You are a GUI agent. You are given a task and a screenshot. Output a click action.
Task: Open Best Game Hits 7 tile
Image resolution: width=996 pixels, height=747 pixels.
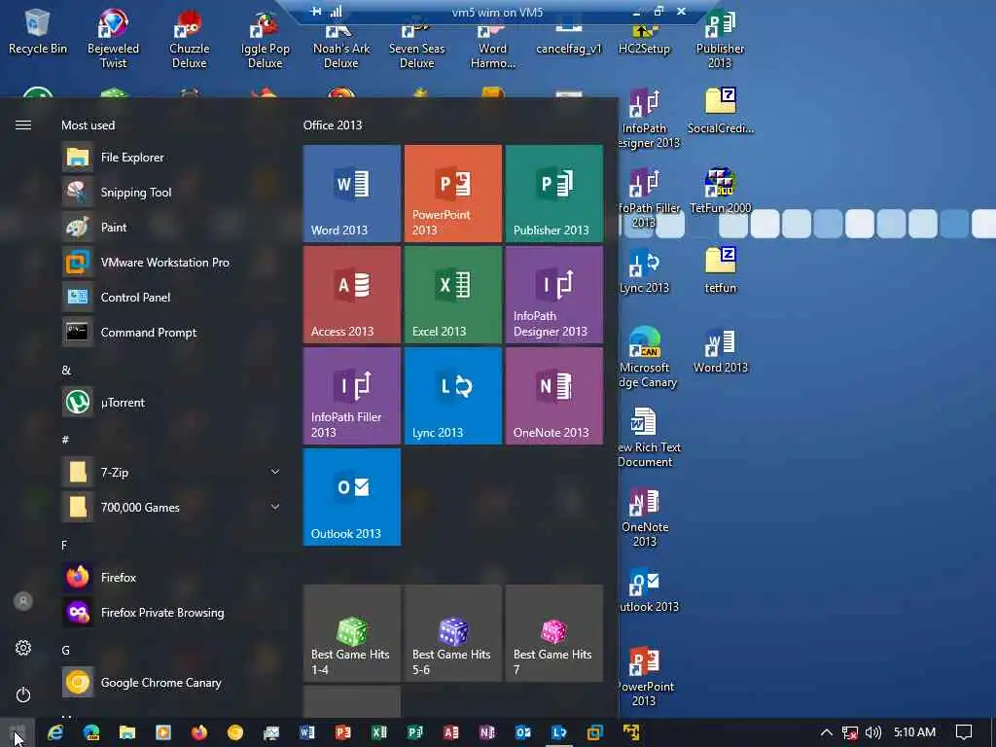pyautogui.click(x=553, y=633)
